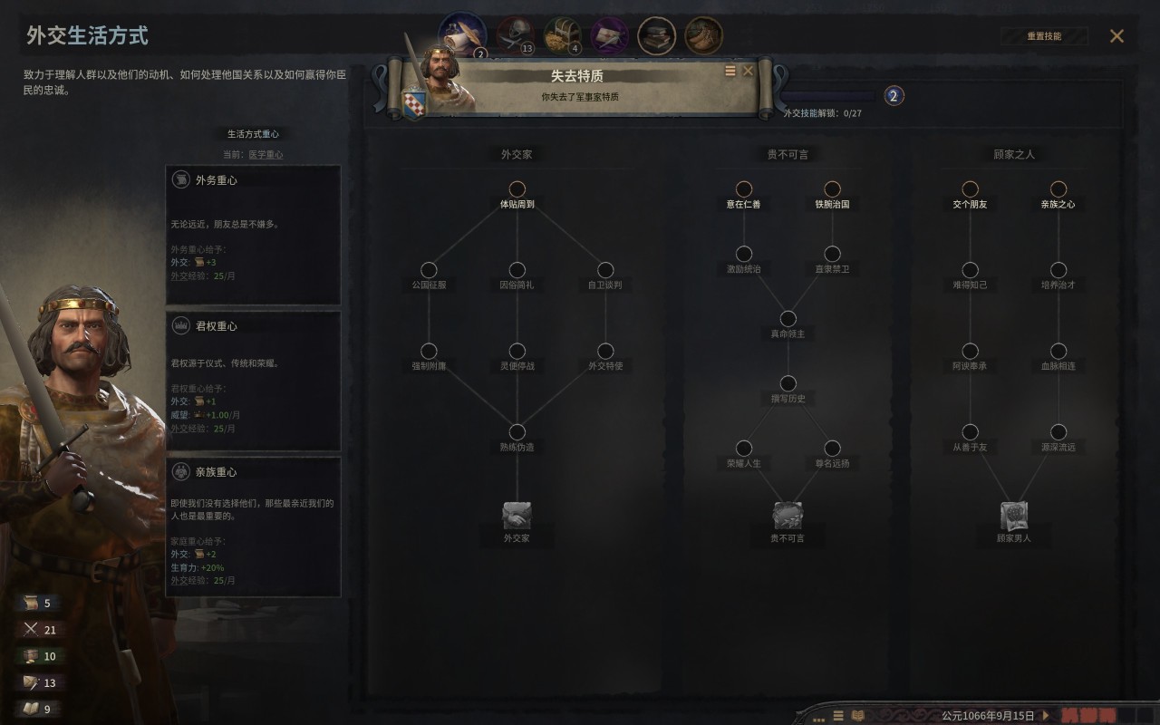Click the 重置技能 reset perks button
Image resolution: width=1160 pixels, height=725 pixels.
[1044, 36]
